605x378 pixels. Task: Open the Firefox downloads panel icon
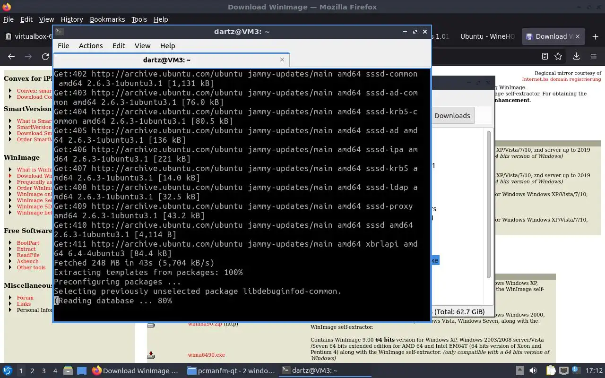tap(576, 56)
